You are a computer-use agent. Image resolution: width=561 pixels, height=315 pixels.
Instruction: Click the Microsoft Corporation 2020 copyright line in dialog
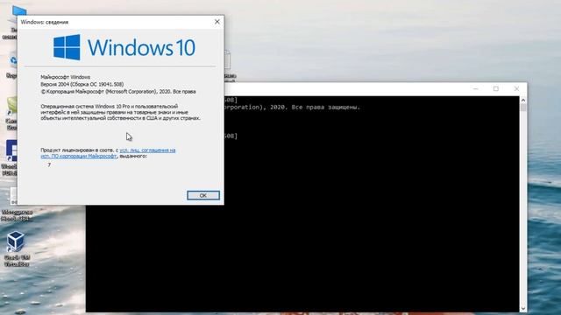tap(118, 91)
